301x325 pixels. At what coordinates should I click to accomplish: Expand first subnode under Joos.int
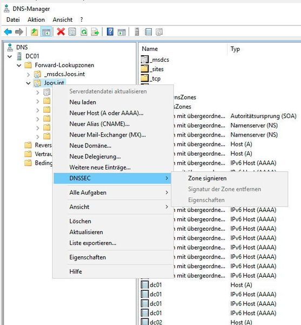38,92
